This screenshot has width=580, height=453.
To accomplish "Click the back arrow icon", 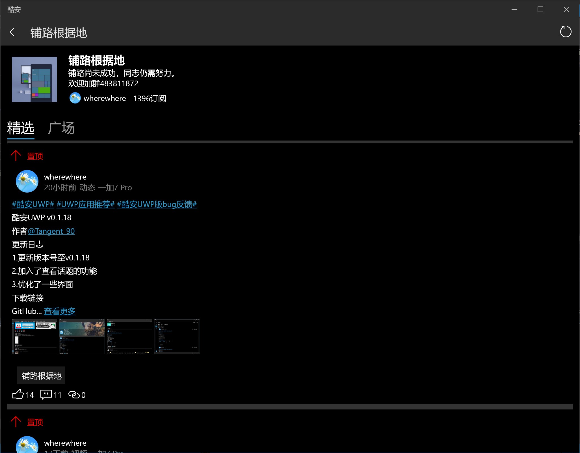I will coord(14,32).
